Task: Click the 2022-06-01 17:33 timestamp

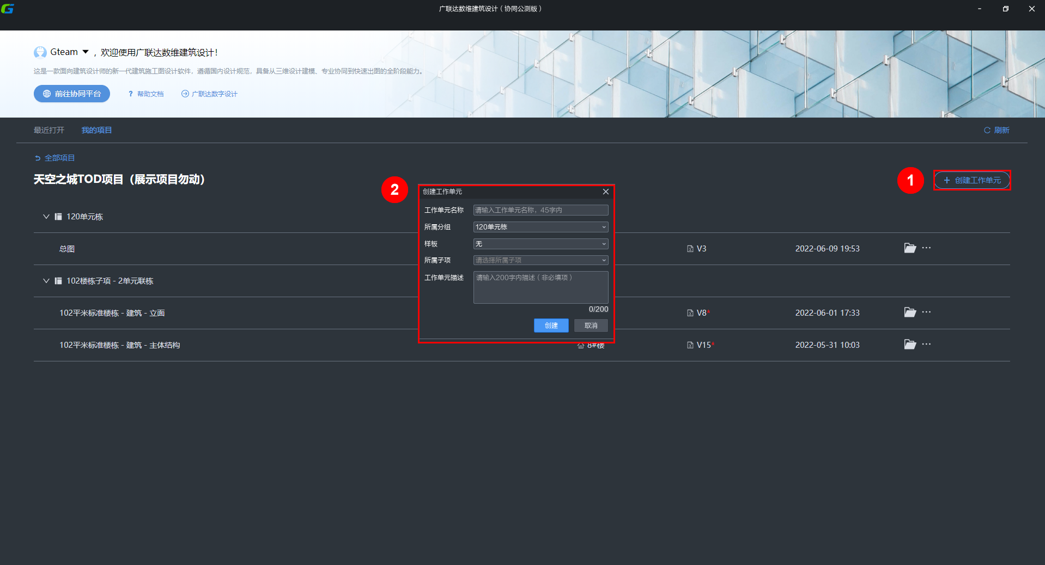Action: [828, 313]
